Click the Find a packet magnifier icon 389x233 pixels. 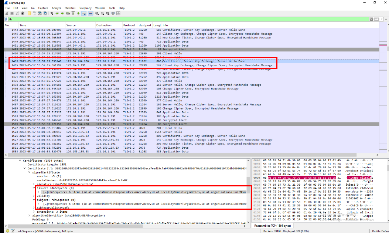click(x=51, y=13)
